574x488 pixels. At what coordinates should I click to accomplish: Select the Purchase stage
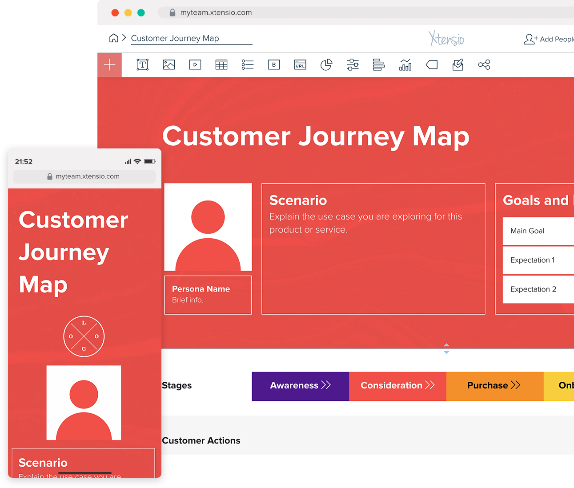coord(494,386)
